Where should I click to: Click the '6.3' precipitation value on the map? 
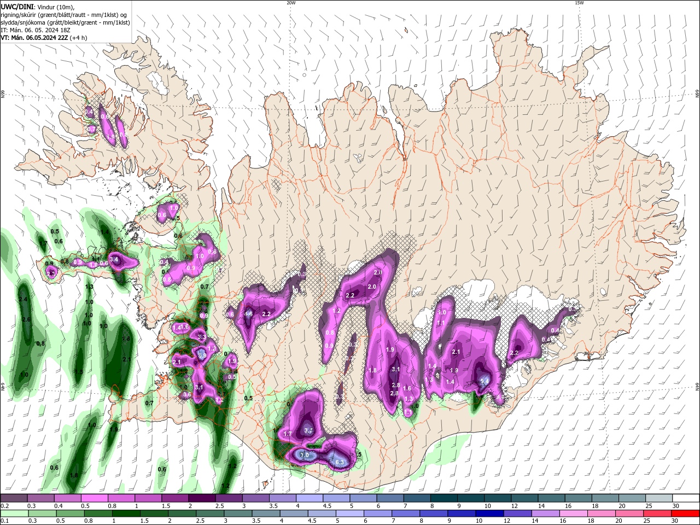click(339, 463)
